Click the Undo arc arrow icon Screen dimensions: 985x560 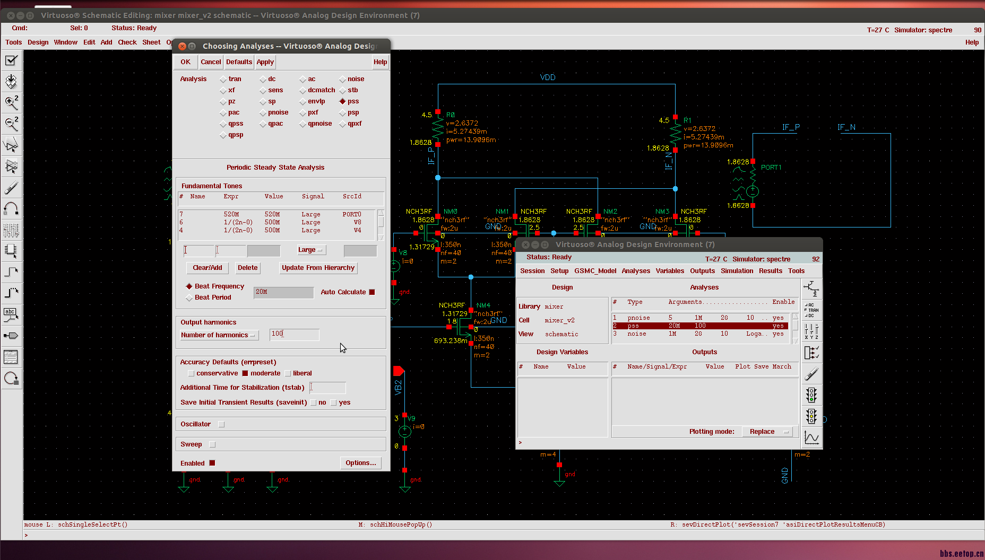coord(11,208)
